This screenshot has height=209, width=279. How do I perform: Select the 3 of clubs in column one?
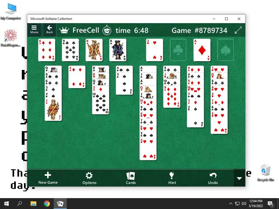coord(53,89)
